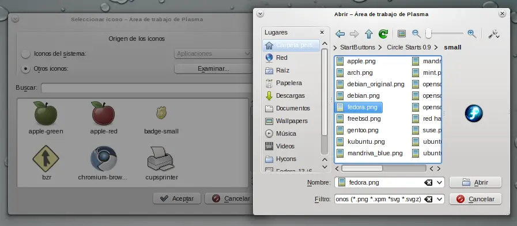Screen dimensions: 517x226
Task: Open Wallpapers place entry
Action: 291,121
